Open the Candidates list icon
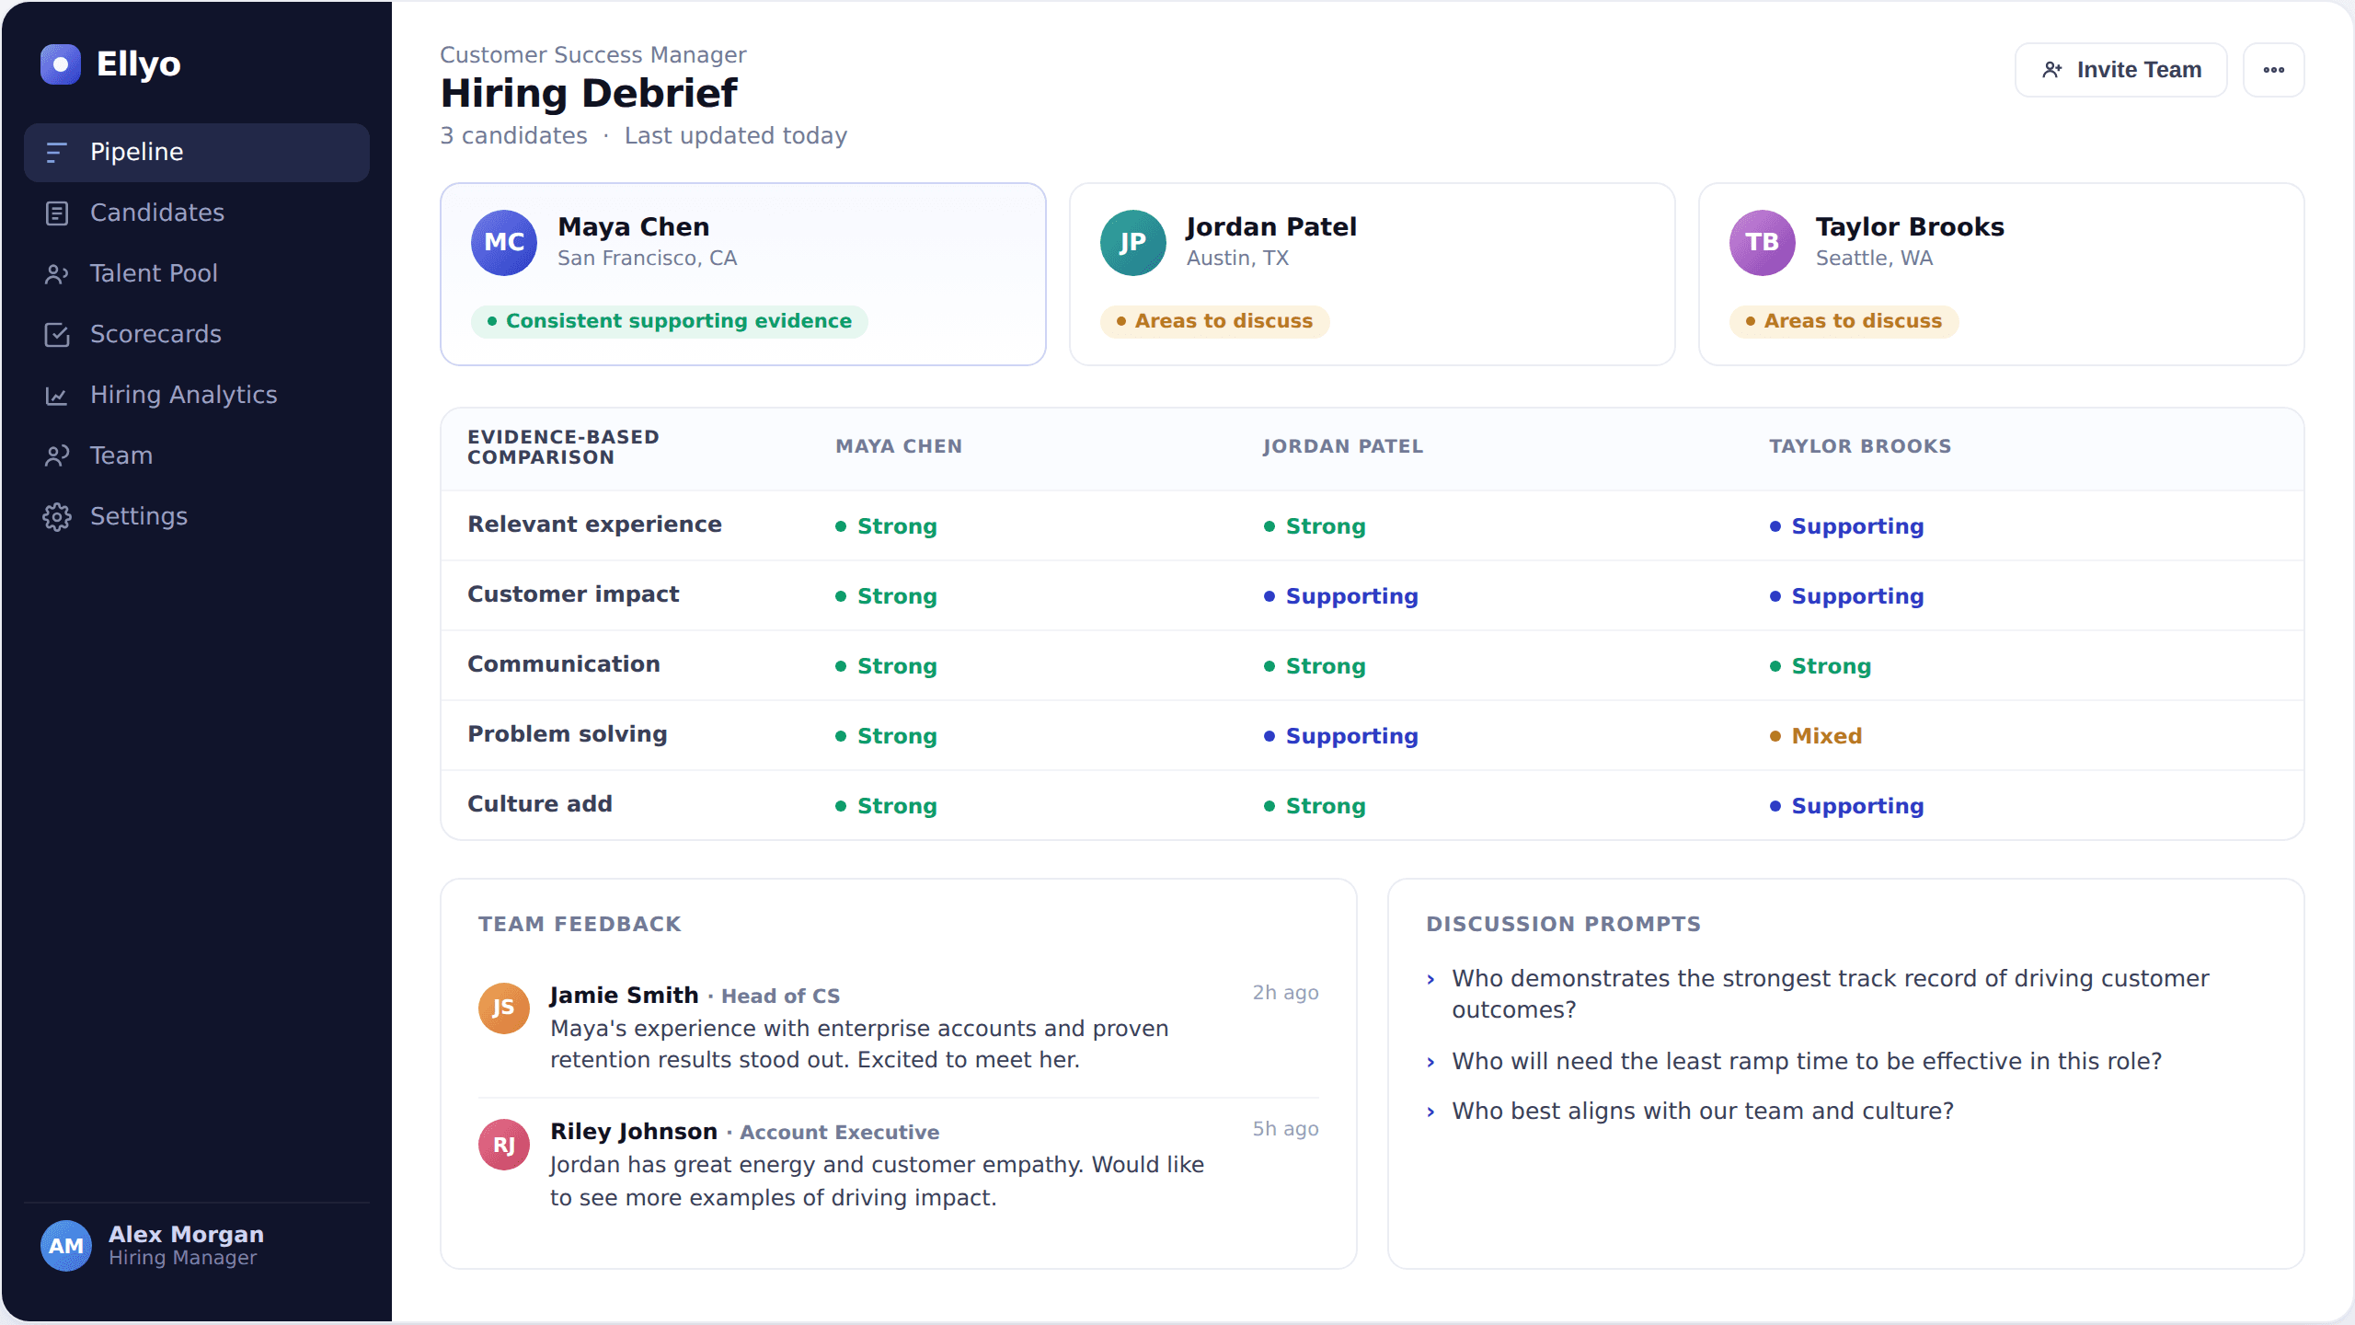Screen dimensions: 2355x1325 tap(57, 213)
